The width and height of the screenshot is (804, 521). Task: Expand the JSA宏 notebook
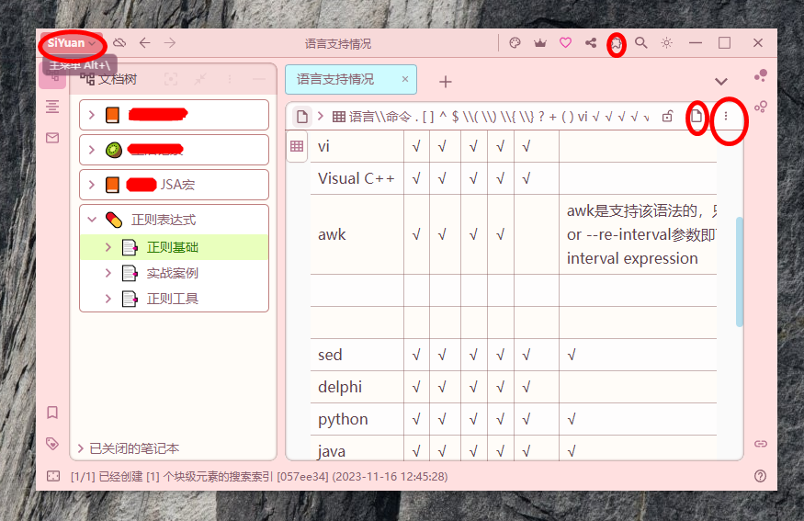click(92, 185)
